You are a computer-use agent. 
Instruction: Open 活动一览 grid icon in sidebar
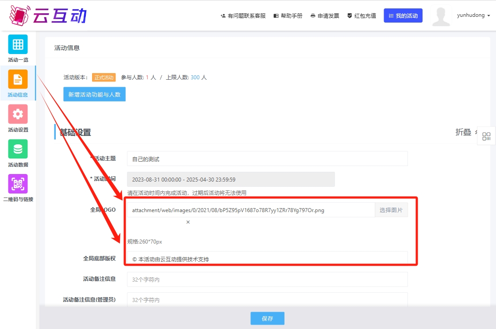18,44
